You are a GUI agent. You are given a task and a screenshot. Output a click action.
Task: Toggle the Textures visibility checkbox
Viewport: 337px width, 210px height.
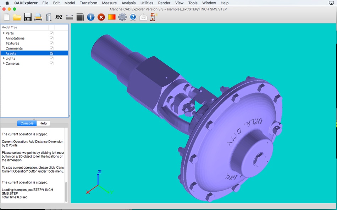pos(51,43)
